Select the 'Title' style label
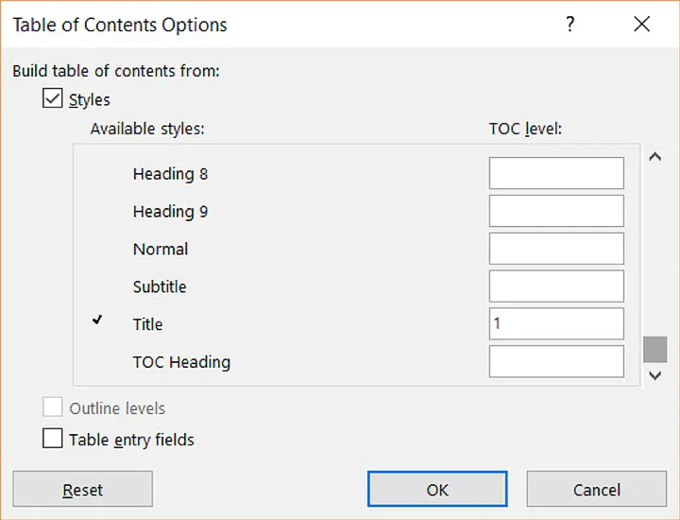 [148, 324]
